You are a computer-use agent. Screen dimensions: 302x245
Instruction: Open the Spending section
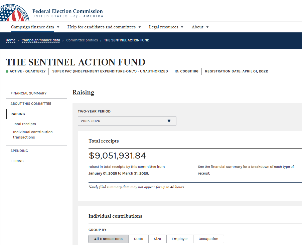tap(19, 151)
